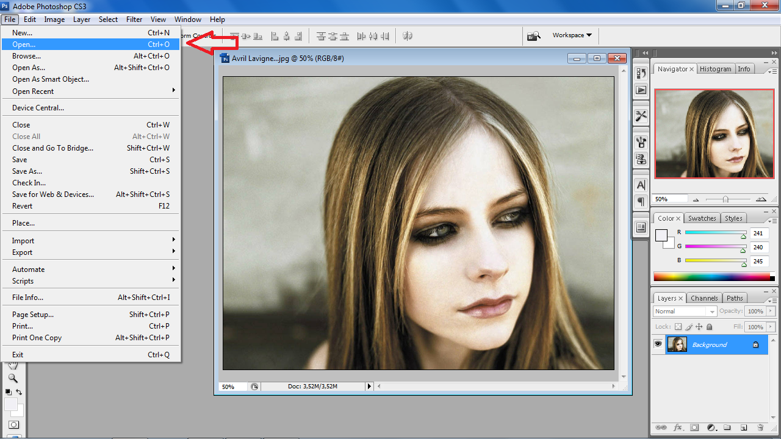
Task: Toggle lock image pixels brush icon
Action: tap(689, 327)
